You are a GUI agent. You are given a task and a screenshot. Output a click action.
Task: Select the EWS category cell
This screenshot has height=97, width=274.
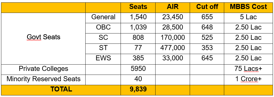click(103, 58)
